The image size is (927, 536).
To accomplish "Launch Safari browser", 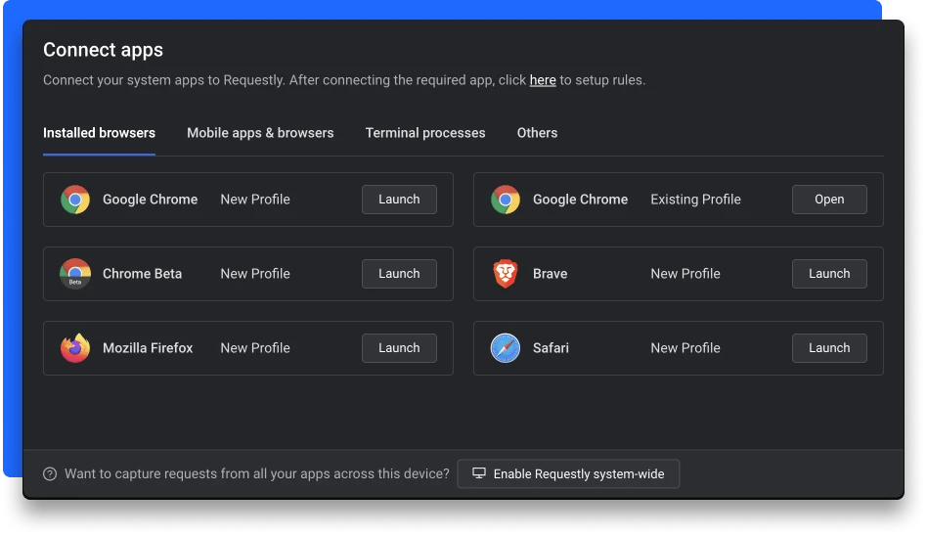I will (829, 348).
